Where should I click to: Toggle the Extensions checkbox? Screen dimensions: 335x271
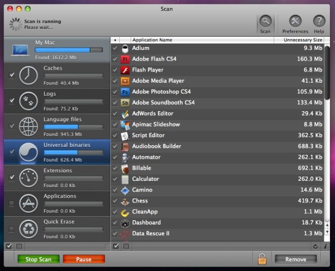coord(12,177)
